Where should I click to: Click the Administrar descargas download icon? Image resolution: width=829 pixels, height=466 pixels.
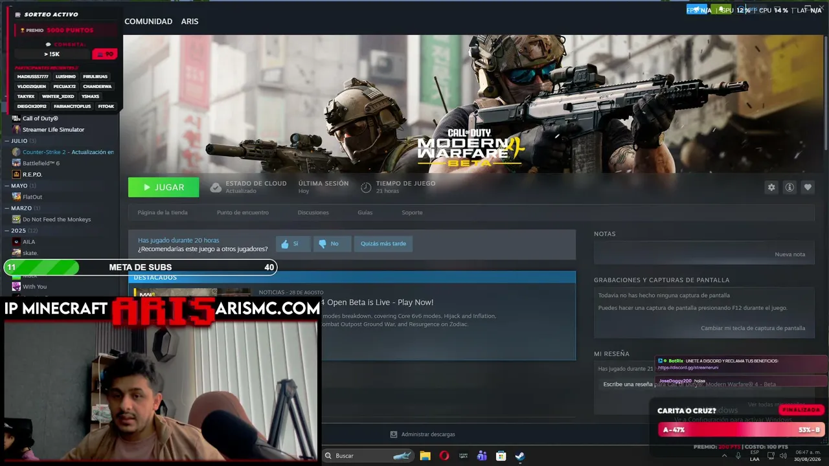394,434
